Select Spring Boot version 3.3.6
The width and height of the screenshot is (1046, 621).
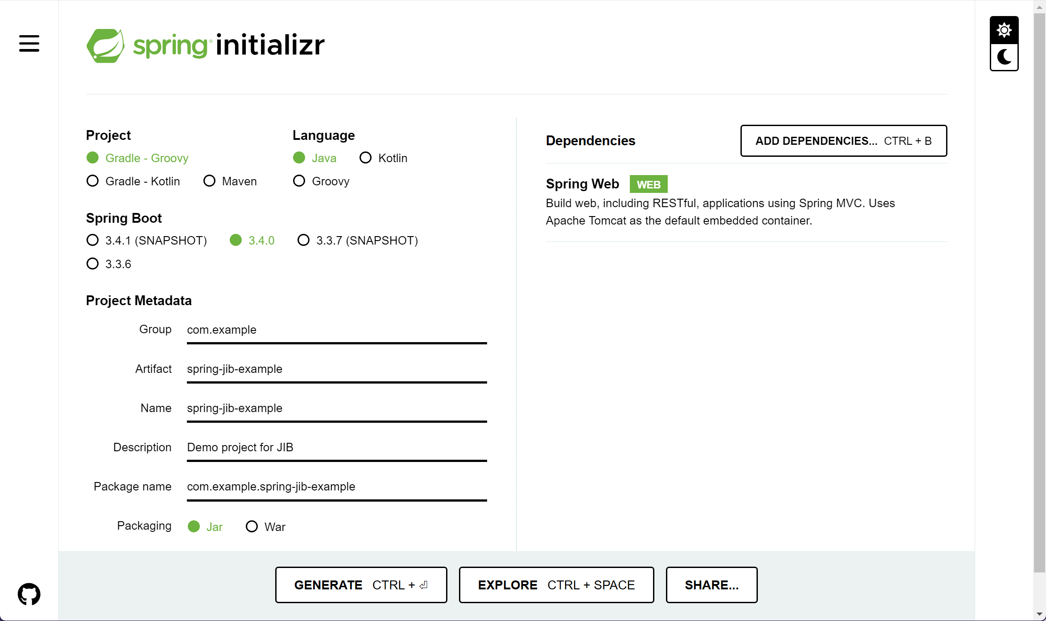coord(109,264)
